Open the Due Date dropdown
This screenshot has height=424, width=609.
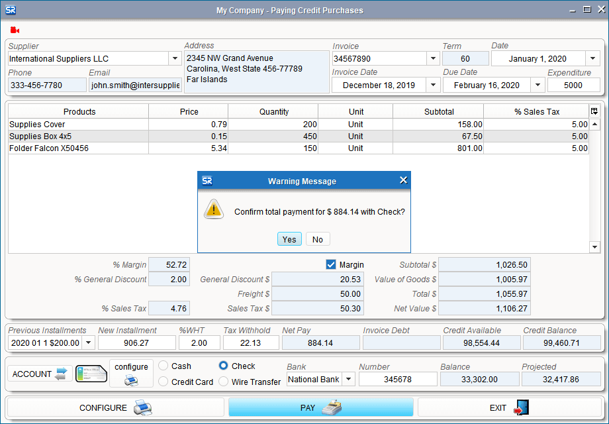[538, 85]
